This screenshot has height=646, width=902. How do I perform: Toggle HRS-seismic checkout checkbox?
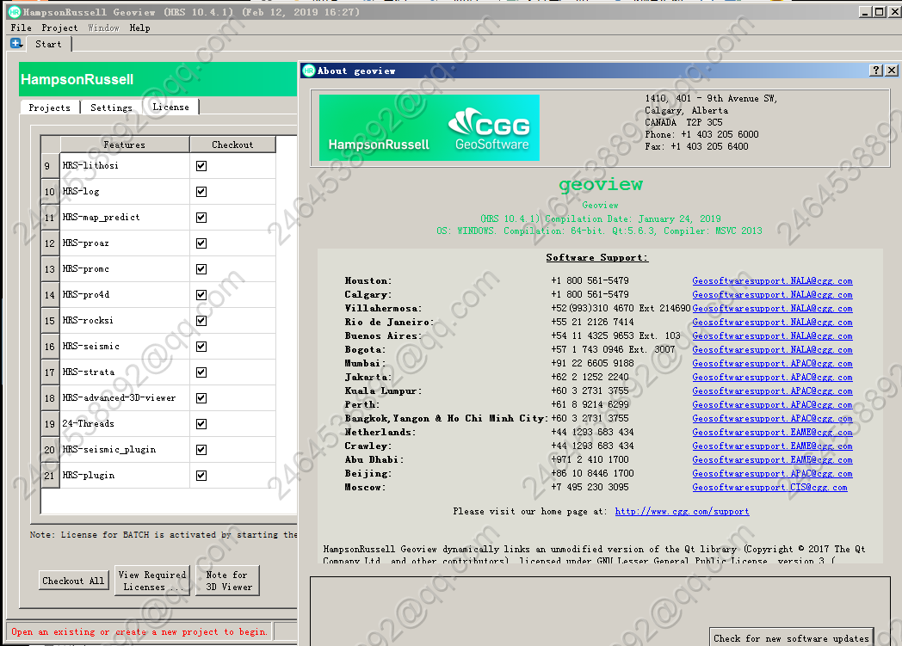click(201, 347)
